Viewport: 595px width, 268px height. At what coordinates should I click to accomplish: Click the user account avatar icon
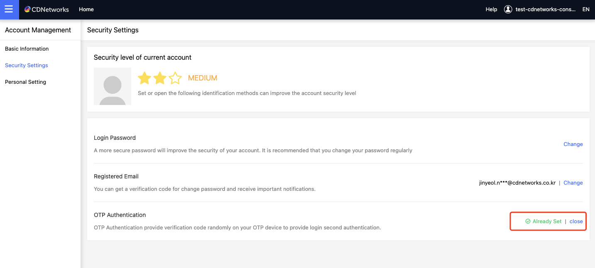508,10
